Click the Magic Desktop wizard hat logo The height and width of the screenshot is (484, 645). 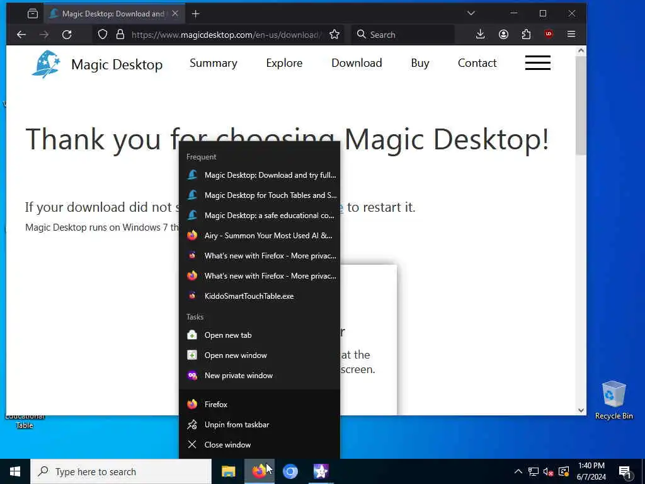click(x=46, y=64)
